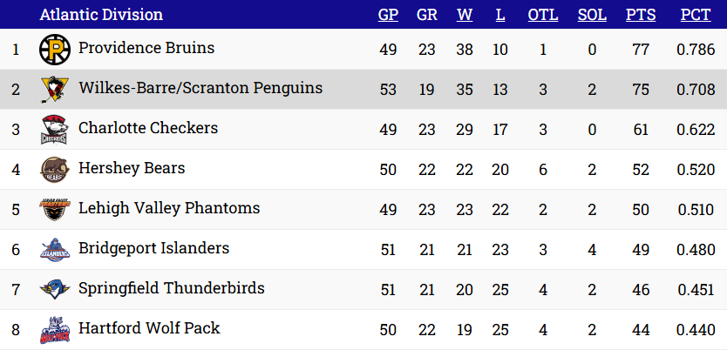
Task: Click the OTL column header
Action: [x=543, y=15]
